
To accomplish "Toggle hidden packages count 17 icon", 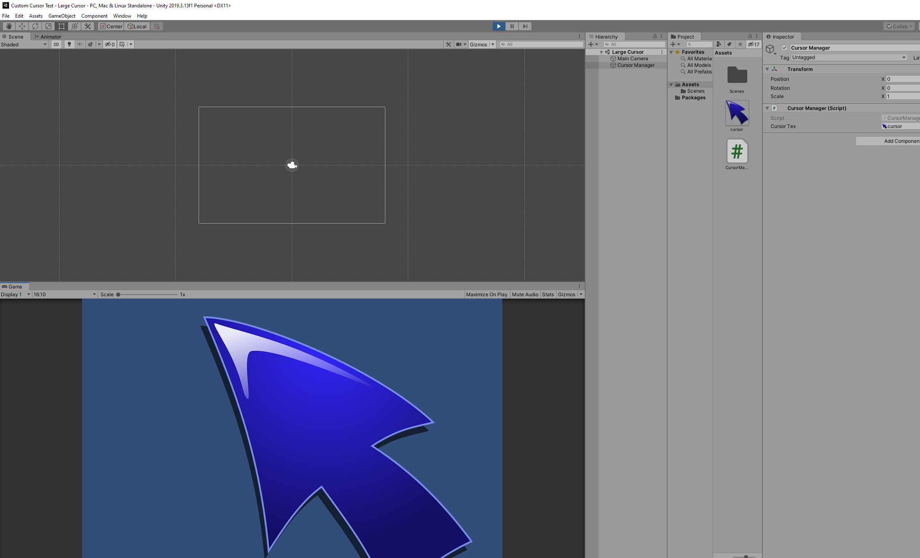I will 754,44.
